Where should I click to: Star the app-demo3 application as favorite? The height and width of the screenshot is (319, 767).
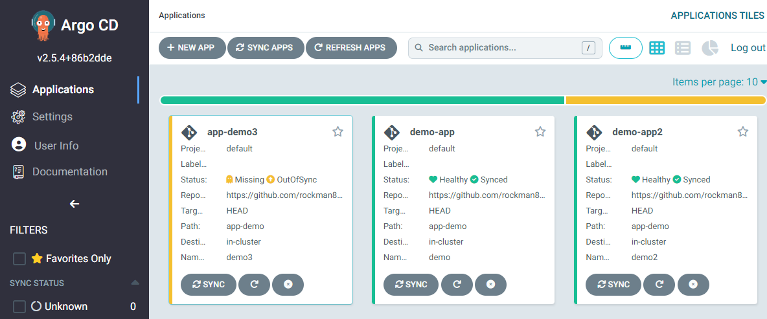point(338,132)
